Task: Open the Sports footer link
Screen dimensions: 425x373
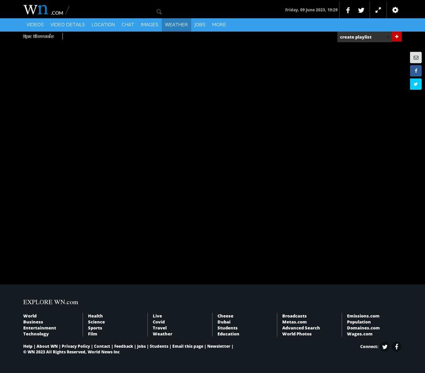Action: pyautogui.click(x=95, y=328)
